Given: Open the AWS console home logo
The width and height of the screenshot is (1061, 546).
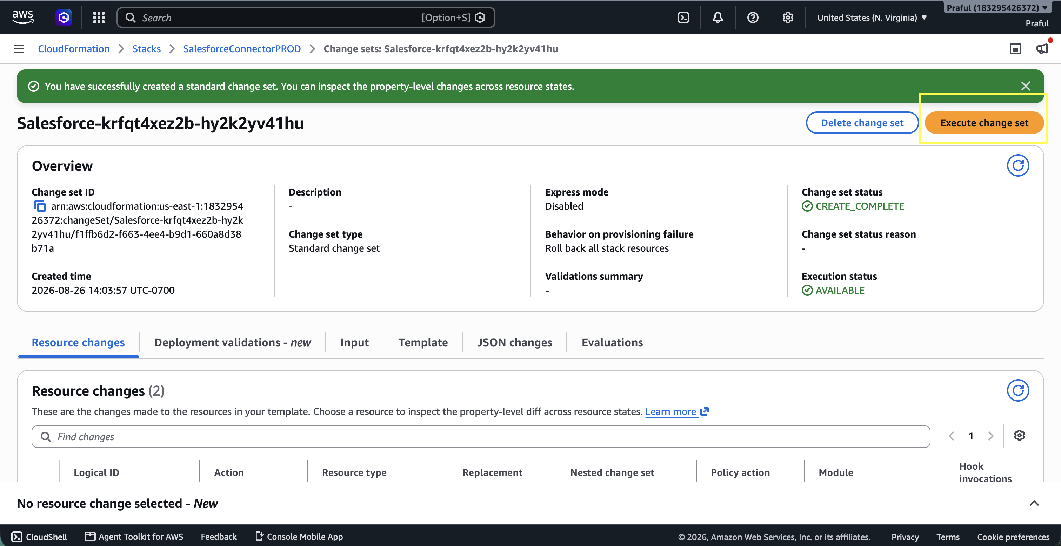Looking at the screenshot, I should (23, 17).
